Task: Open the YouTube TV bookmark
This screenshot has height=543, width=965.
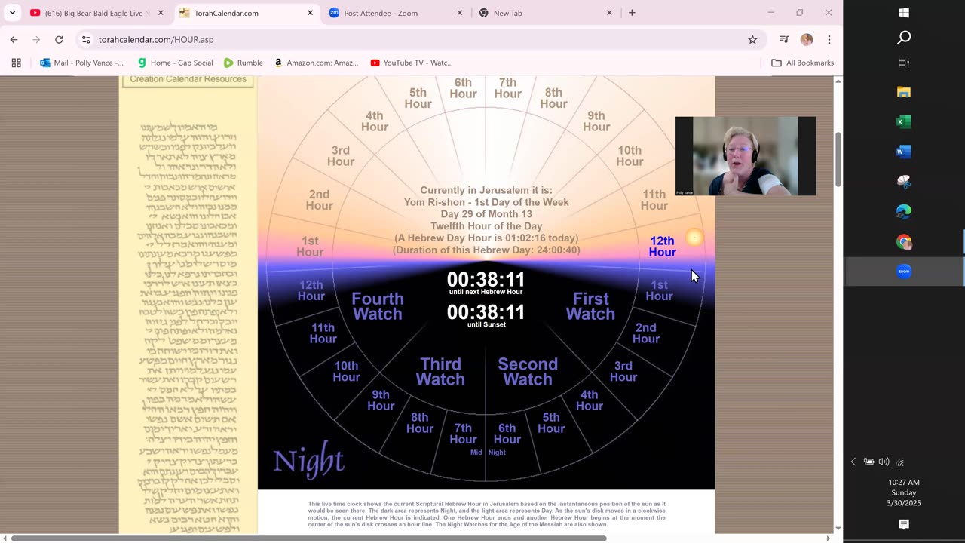Action: click(x=412, y=63)
